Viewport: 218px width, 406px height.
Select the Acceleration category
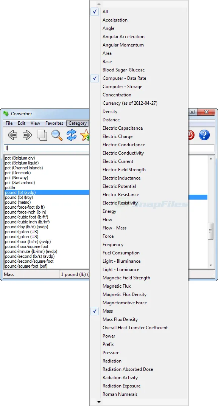[x=139, y=20]
